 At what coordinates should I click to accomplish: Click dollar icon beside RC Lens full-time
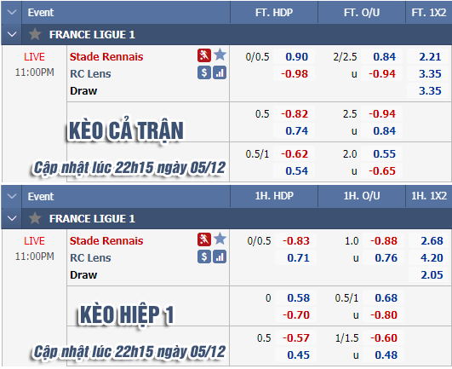pos(204,72)
